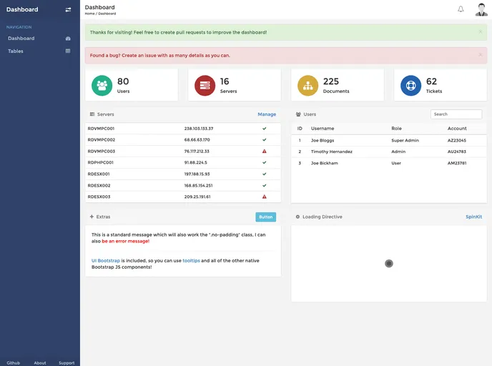The image size is (492, 366).
Task: Click the 62 Tickets count
Action: tap(431, 81)
